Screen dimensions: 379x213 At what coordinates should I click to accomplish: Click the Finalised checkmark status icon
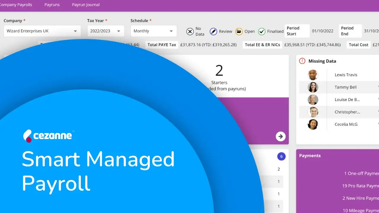(x=262, y=31)
